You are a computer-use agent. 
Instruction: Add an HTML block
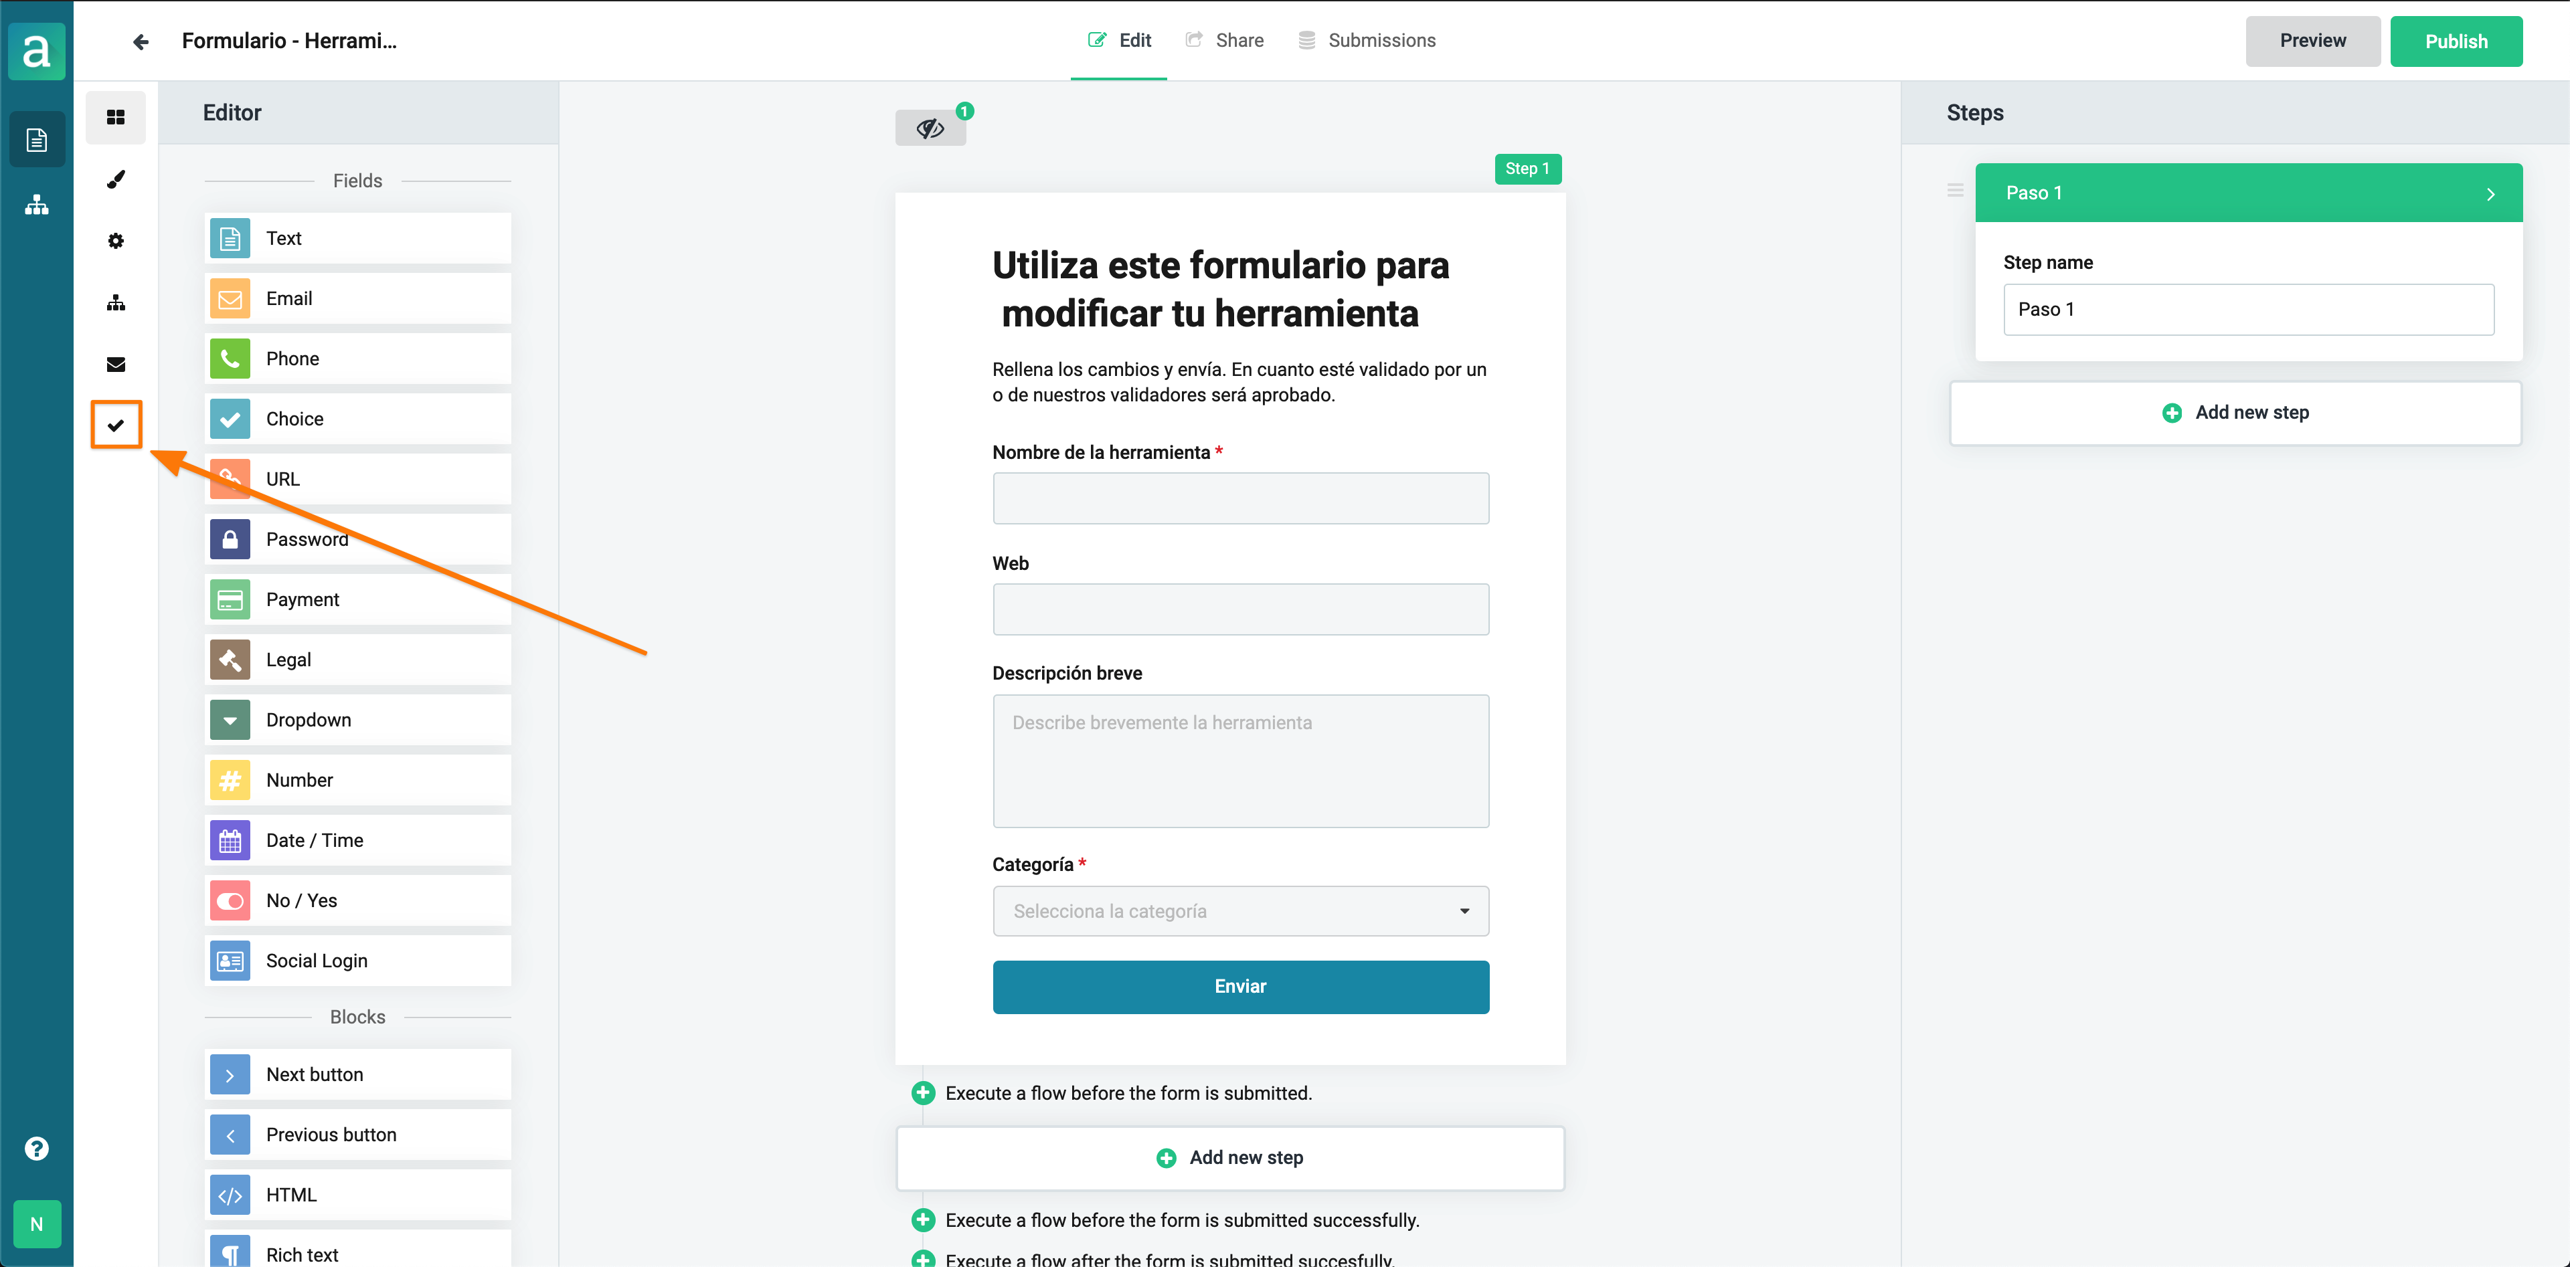click(357, 1195)
